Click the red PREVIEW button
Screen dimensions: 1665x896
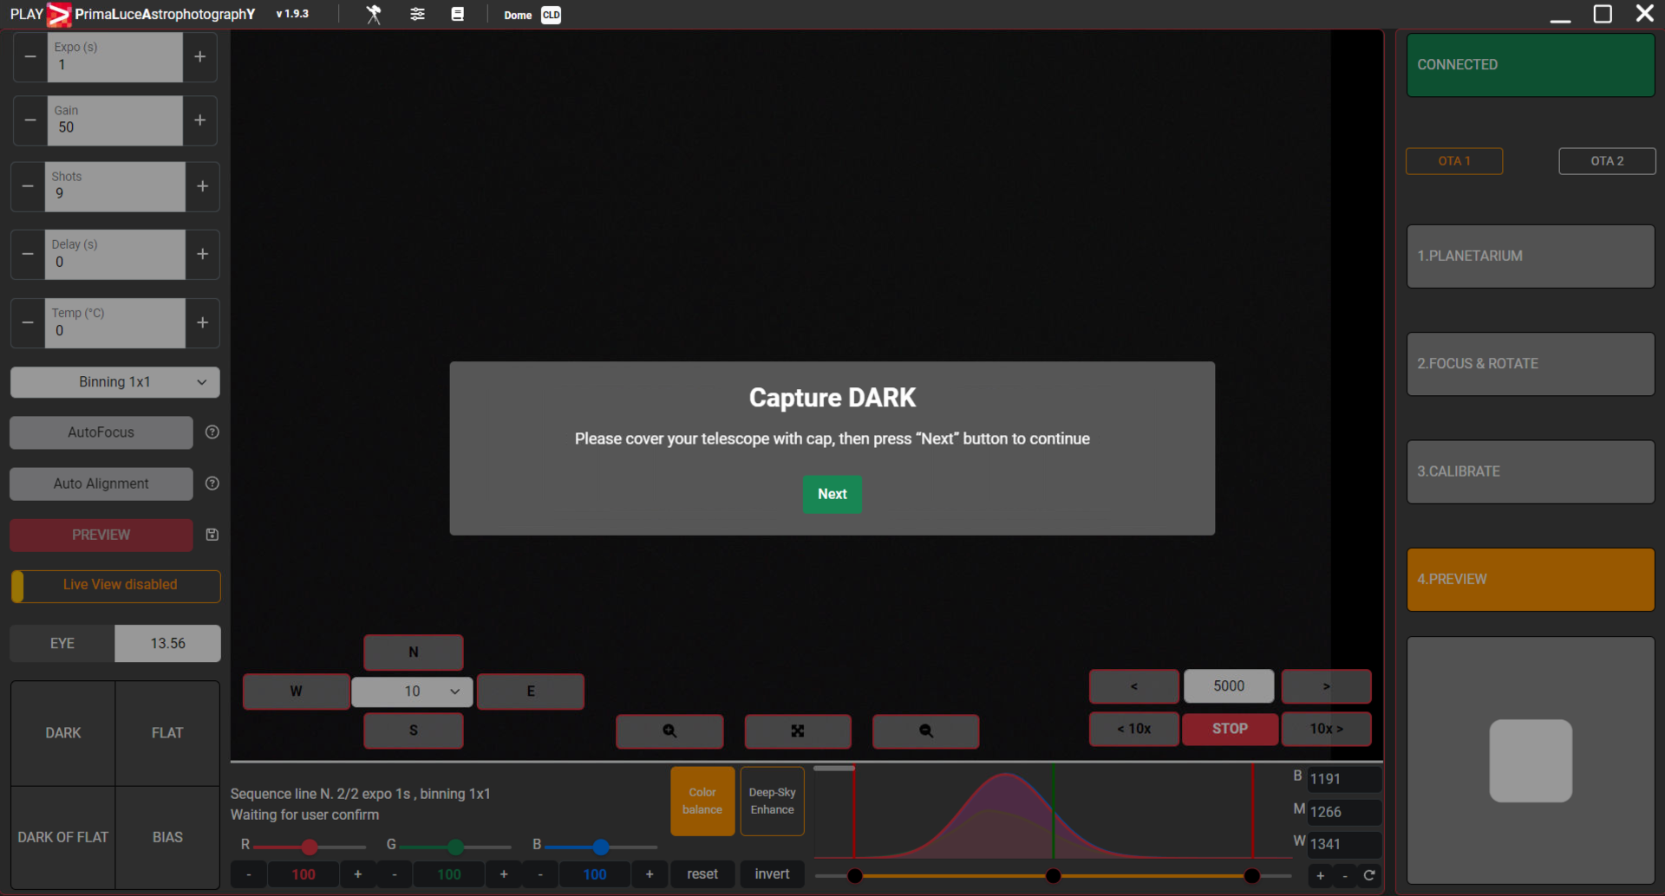pos(101,535)
